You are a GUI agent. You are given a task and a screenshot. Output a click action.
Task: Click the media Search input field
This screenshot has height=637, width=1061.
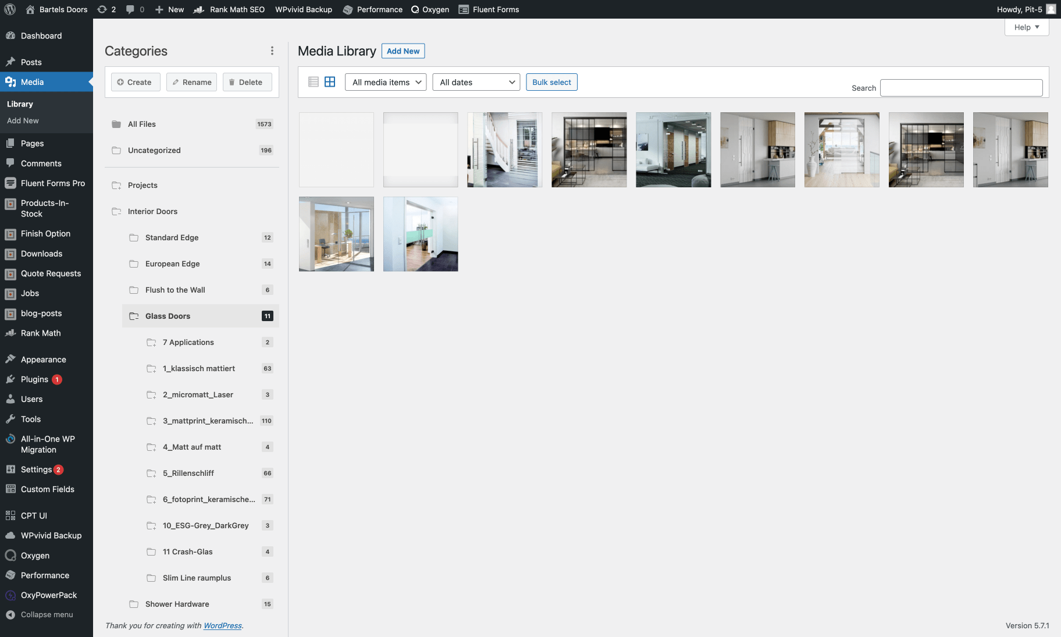tap(961, 88)
